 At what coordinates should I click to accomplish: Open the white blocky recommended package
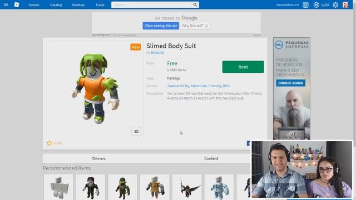58,187
